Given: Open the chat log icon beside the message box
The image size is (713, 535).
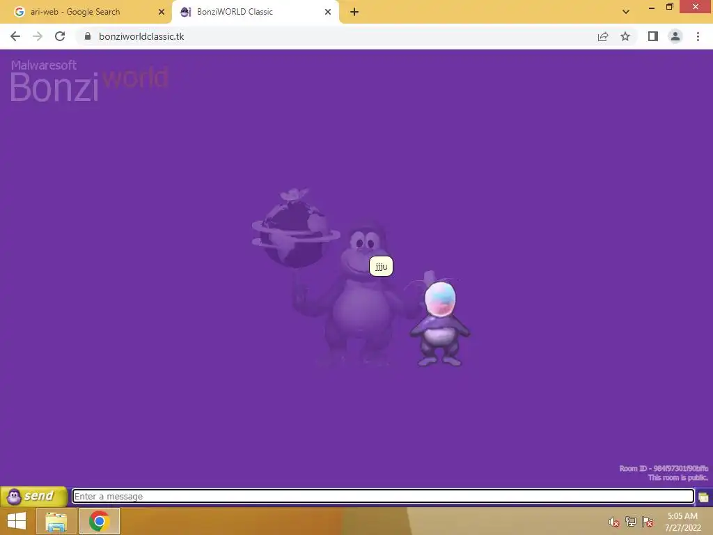Looking at the screenshot, I should [703, 497].
